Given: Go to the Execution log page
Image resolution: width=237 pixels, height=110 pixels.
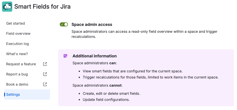Looking at the screenshot, I should [x=17, y=44].
